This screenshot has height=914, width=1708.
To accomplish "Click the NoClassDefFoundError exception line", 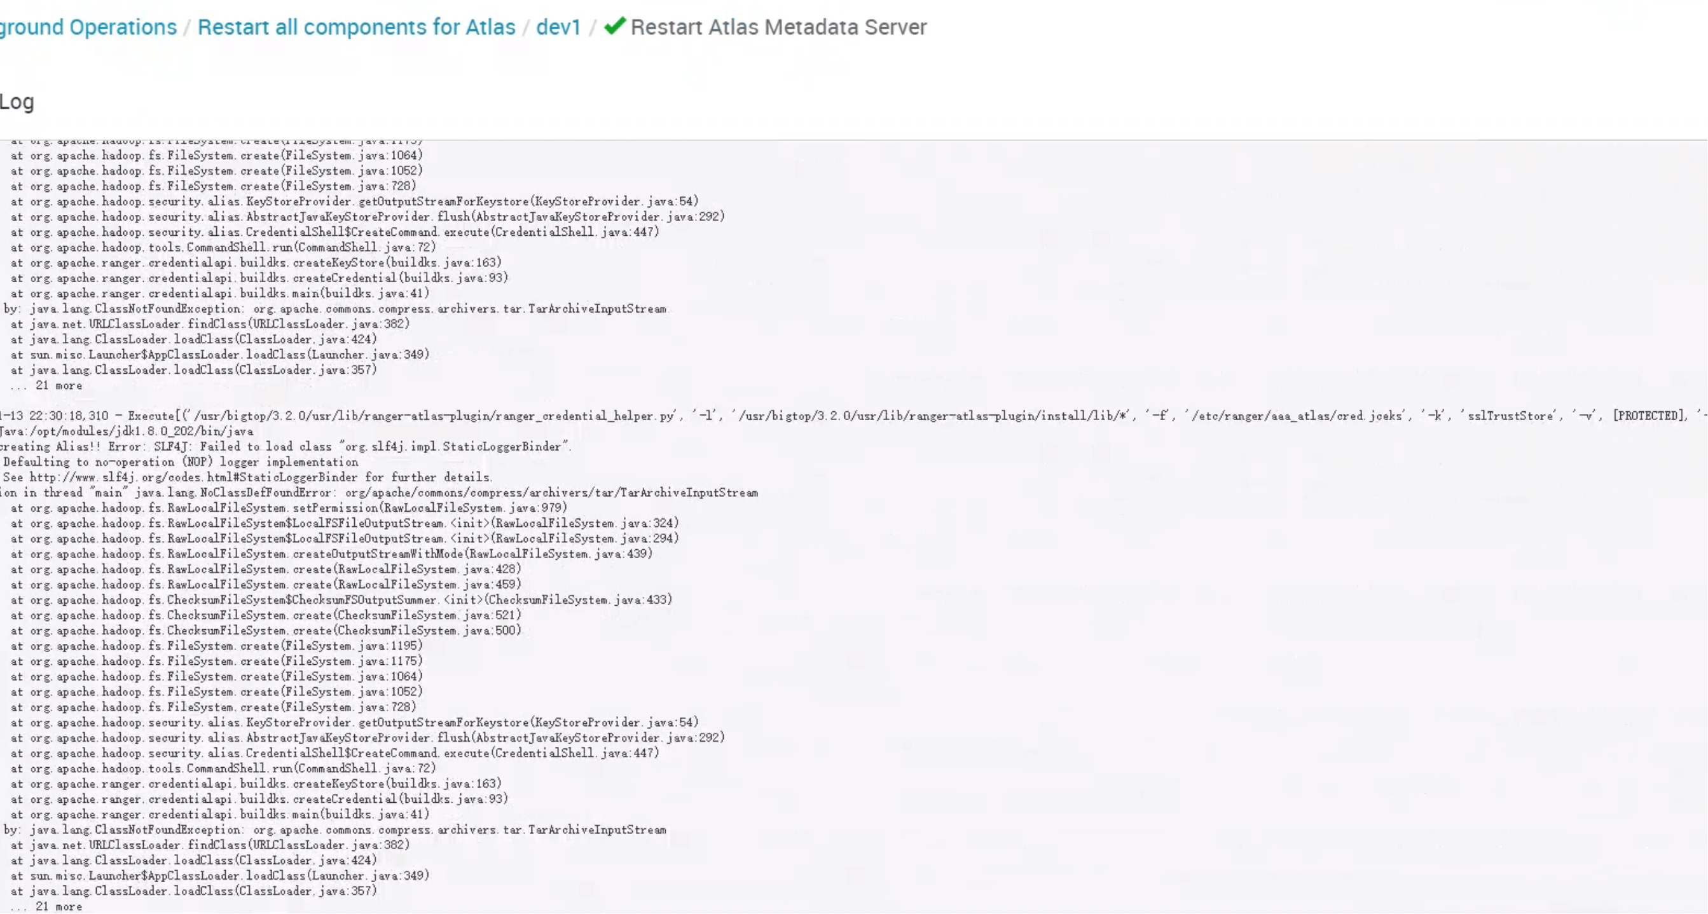I will tap(379, 493).
